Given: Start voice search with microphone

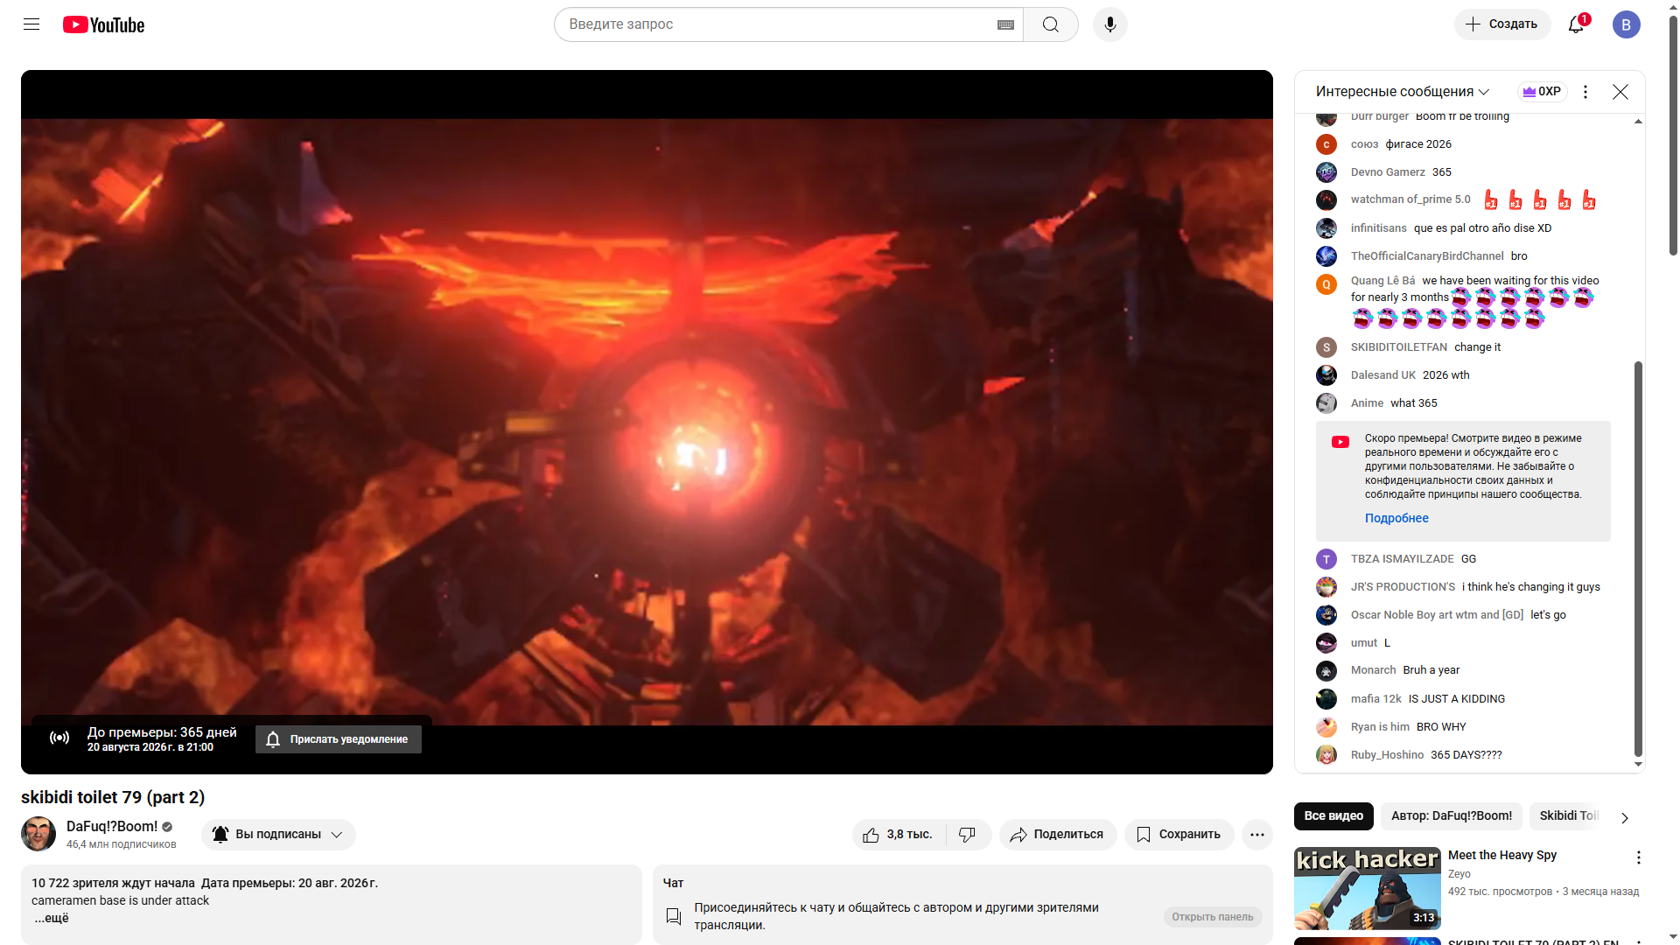Looking at the screenshot, I should pyautogui.click(x=1109, y=24).
